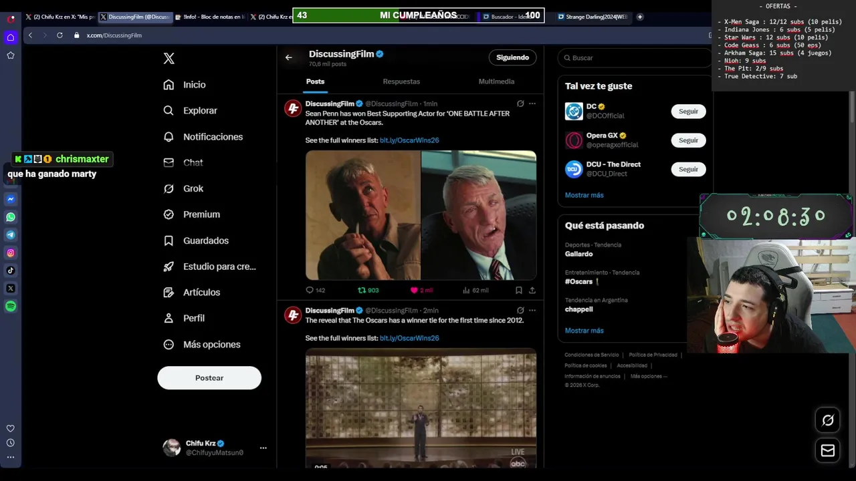This screenshot has width=856, height=481.
Task: Open account menu dots beside Chifu Krz
Action: tap(263, 448)
